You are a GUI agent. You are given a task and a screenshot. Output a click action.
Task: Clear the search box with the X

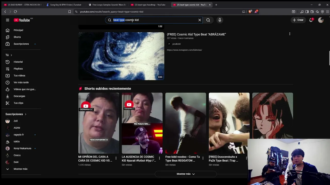(200, 20)
